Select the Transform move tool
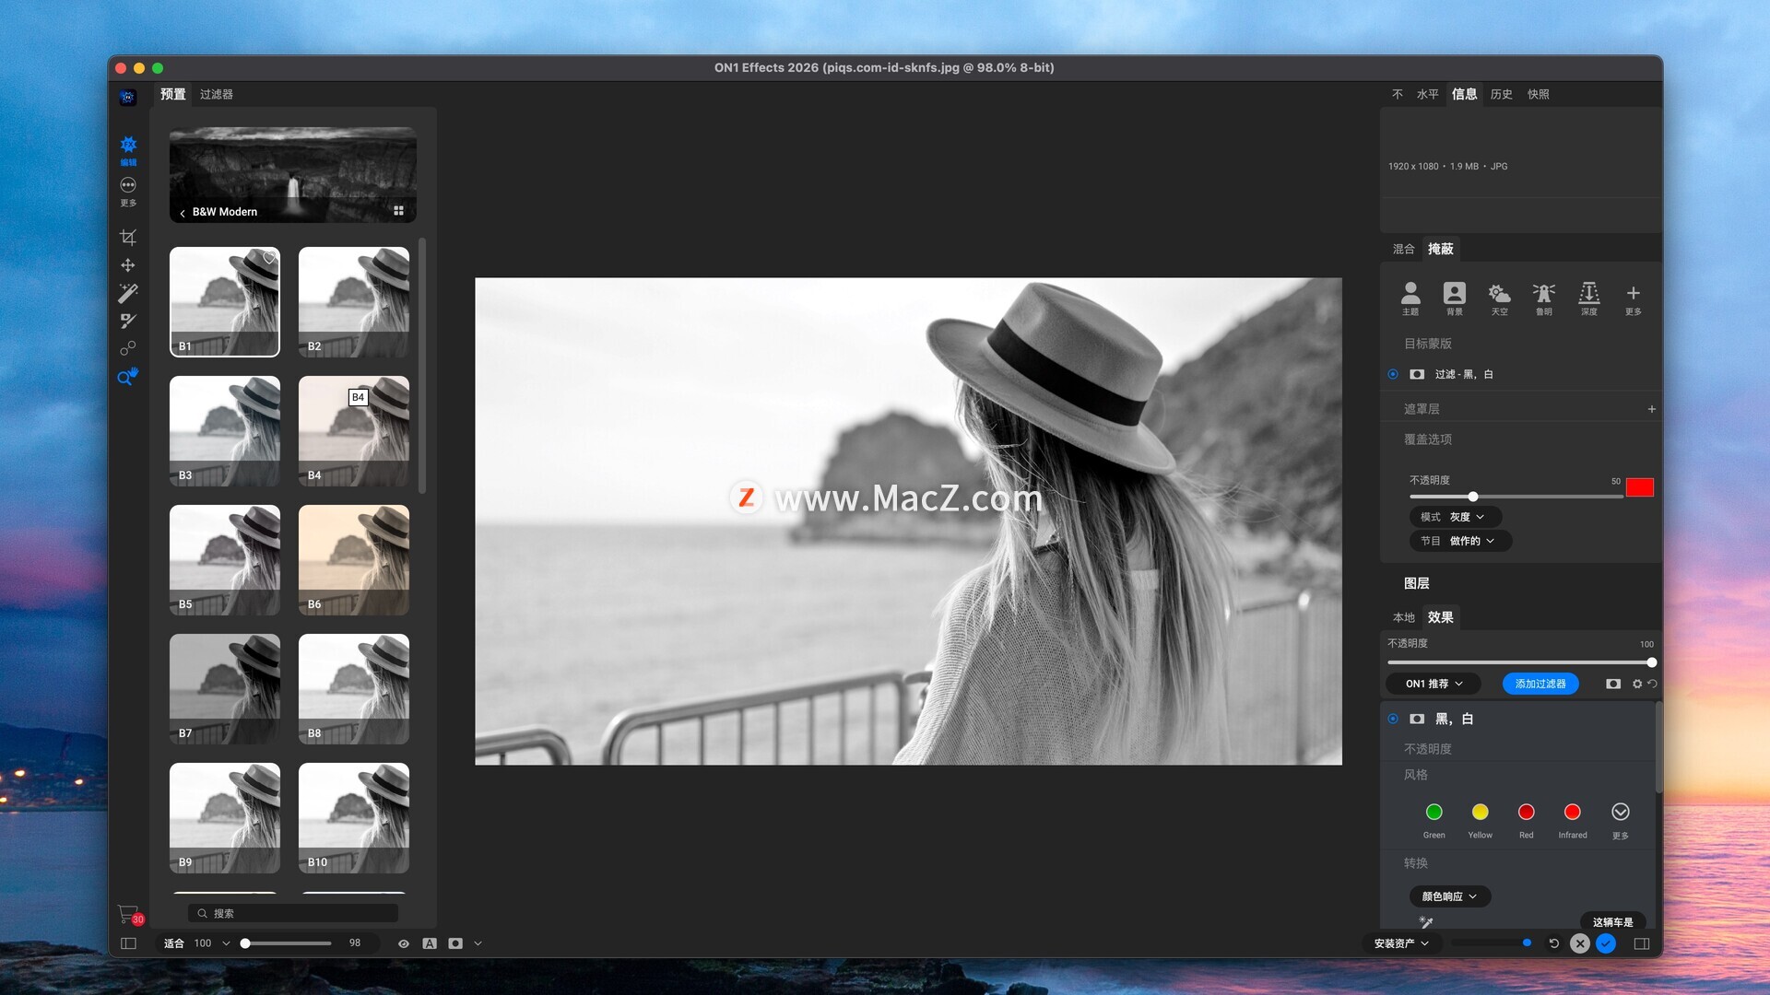 click(x=128, y=265)
